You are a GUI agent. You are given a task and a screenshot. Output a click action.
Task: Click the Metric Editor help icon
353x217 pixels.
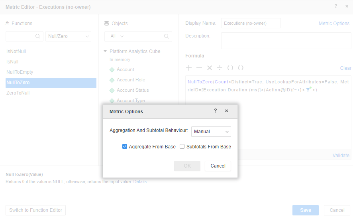tap(335, 6)
